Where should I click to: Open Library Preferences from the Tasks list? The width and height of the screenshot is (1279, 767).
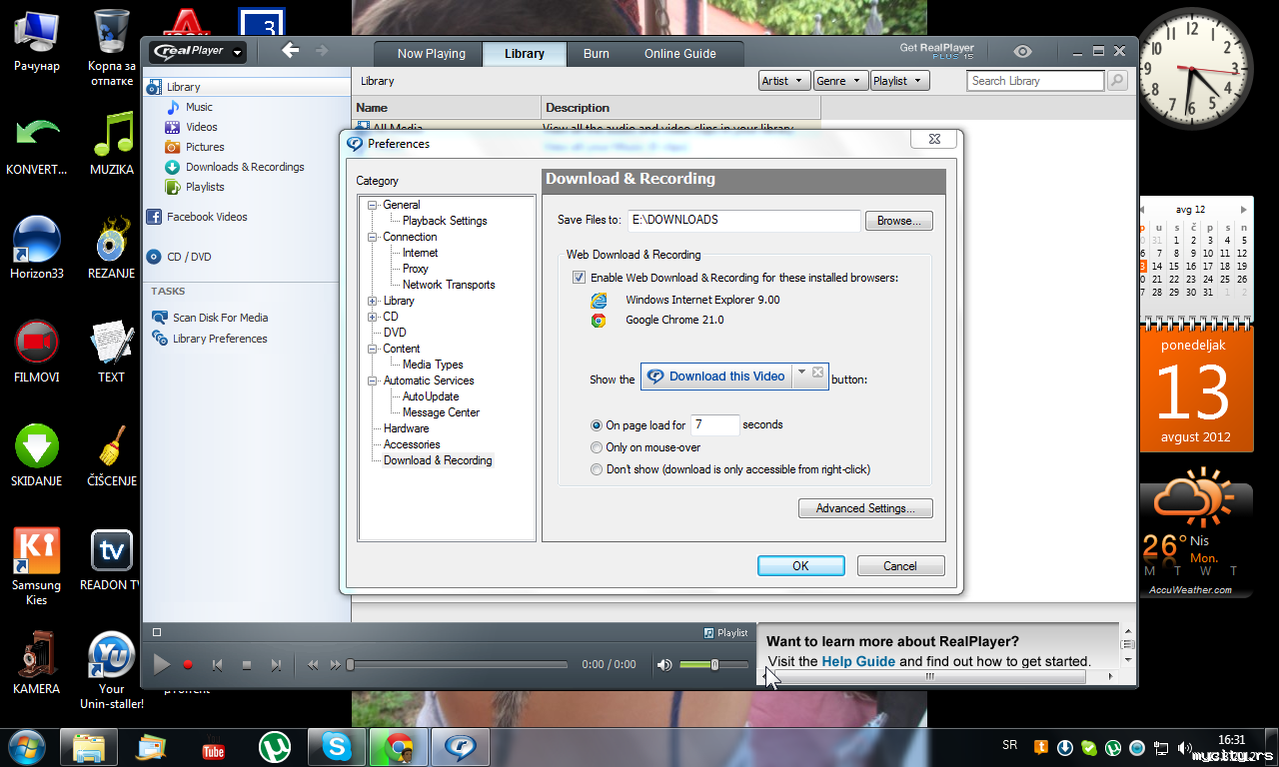pos(219,339)
